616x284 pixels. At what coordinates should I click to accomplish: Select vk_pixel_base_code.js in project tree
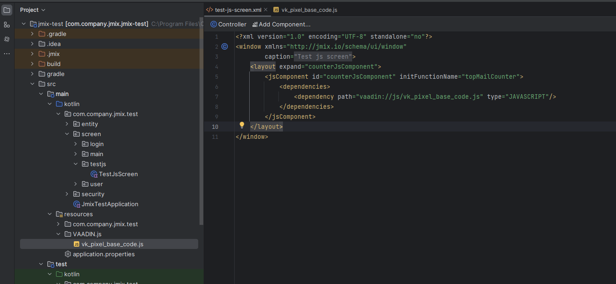coord(113,244)
